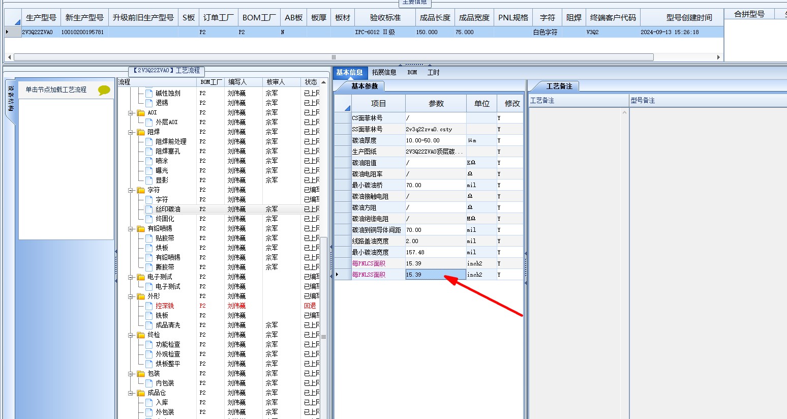Click the document icon beside 入库
The image size is (787, 419).
coord(149,403)
